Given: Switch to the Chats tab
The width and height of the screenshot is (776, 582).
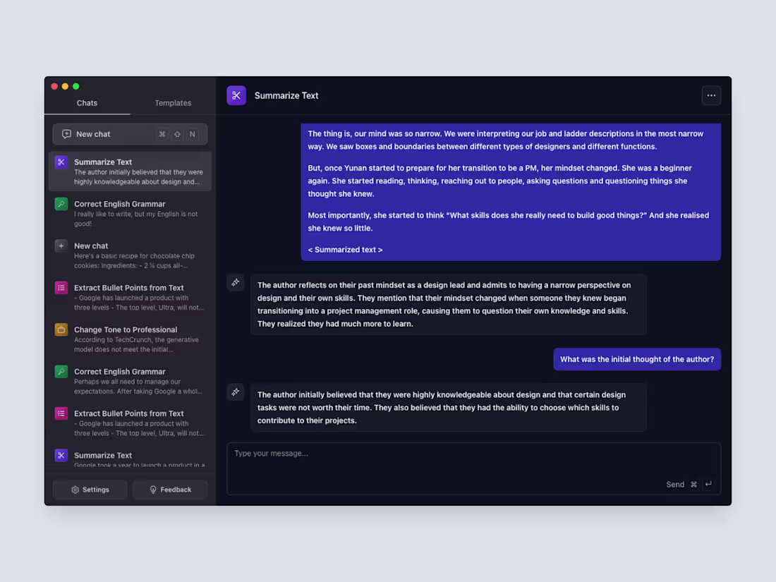Looking at the screenshot, I should (x=87, y=103).
